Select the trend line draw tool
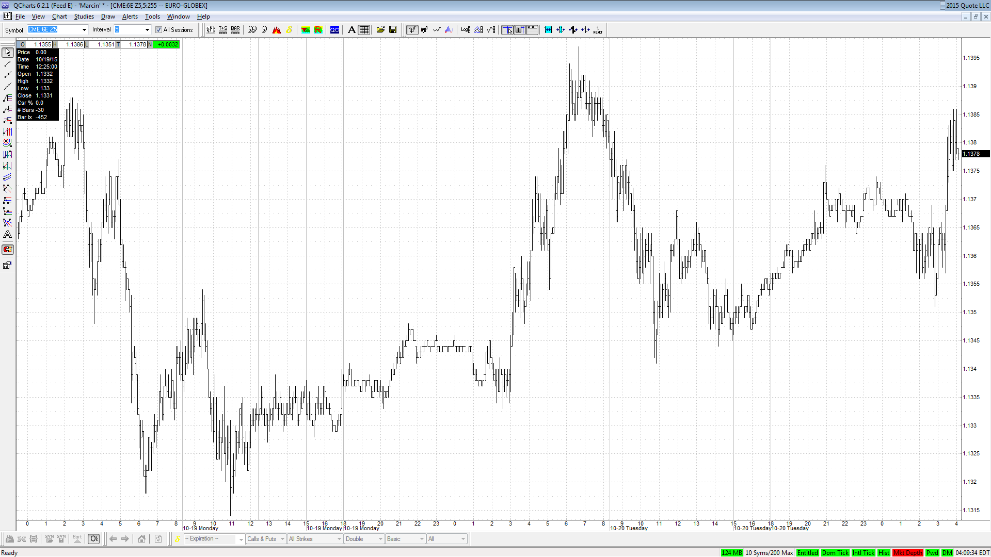Image resolution: width=991 pixels, height=557 pixels. (x=8, y=64)
